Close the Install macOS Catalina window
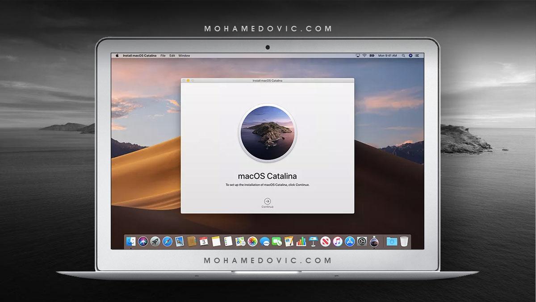The image size is (536, 302). click(184, 80)
